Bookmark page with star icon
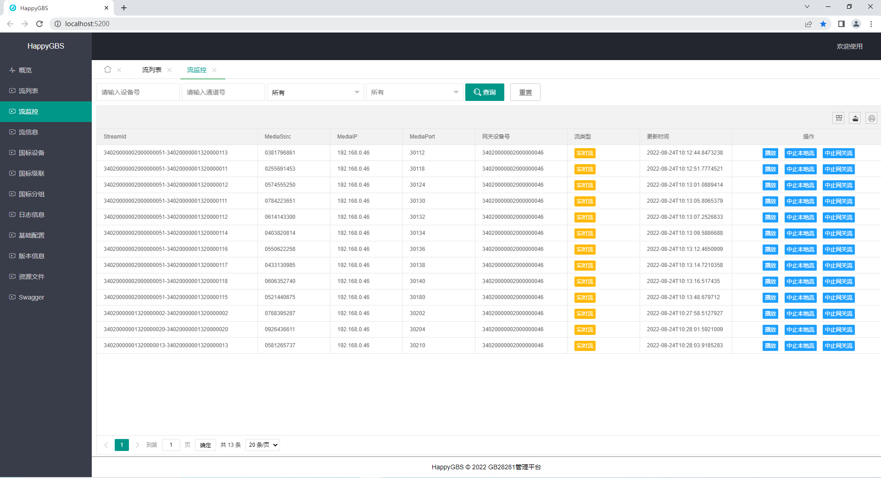 [x=823, y=24]
